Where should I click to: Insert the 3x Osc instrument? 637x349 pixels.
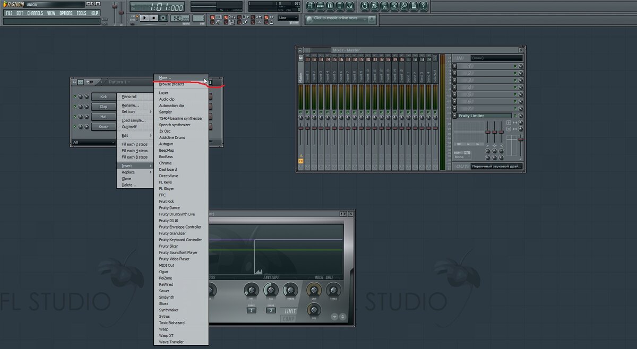[182, 131]
